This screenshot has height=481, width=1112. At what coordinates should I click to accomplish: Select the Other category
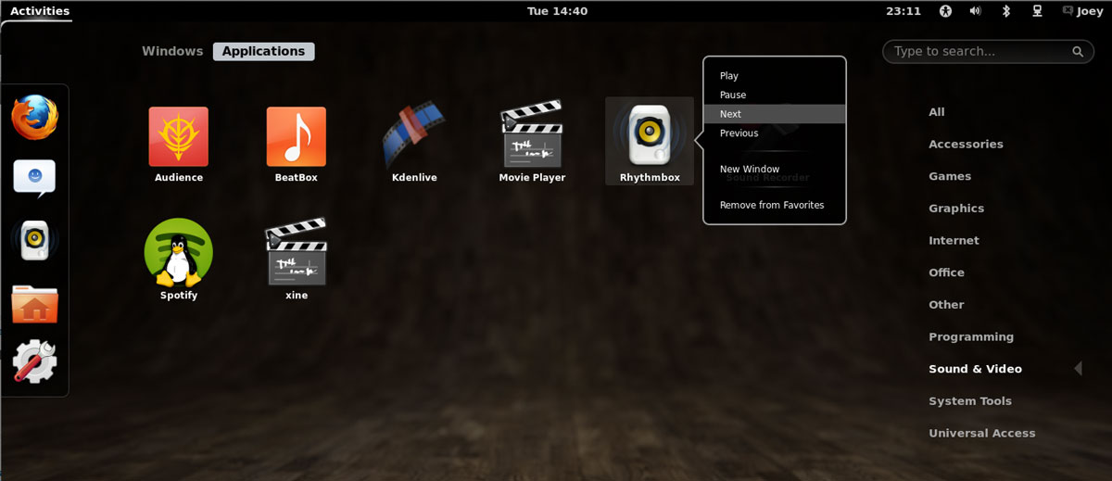pyautogui.click(x=946, y=304)
